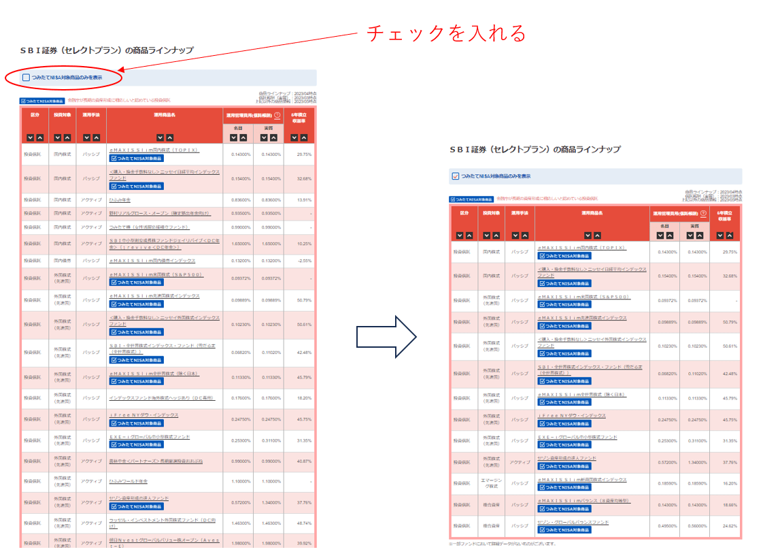
Task: Open the ひふみ年金 fund details
Action: (x=119, y=200)
